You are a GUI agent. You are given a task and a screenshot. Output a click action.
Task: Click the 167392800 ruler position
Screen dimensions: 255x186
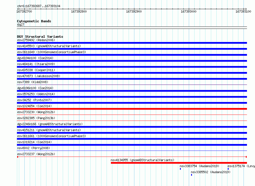(79, 11)
